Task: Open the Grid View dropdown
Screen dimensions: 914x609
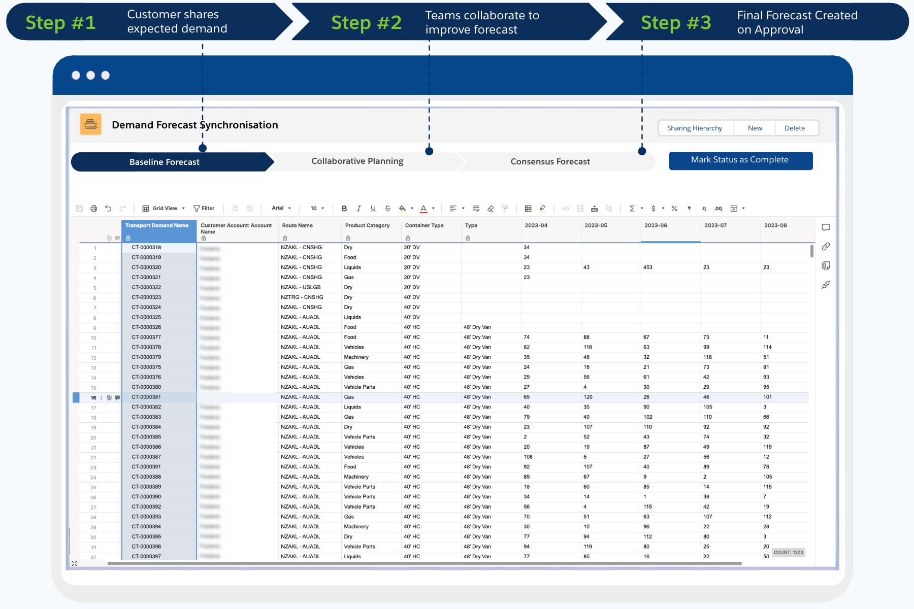Action: point(164,209)
